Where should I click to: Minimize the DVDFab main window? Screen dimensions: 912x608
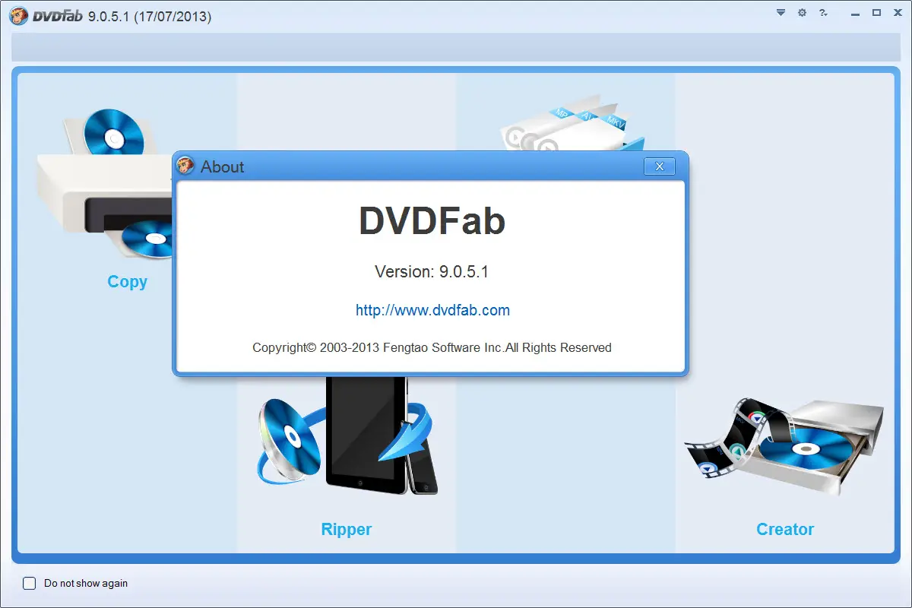(x=855, y=13)
